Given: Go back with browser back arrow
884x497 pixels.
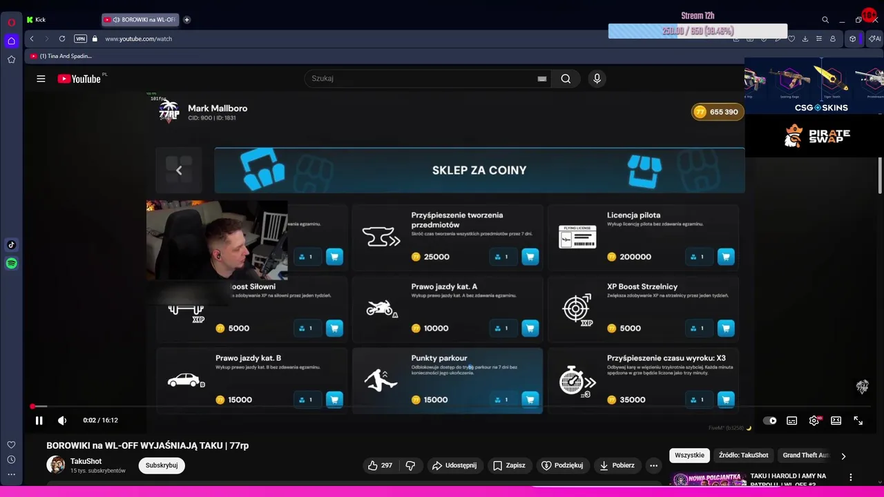Looking at the screenshot, I should (x=32, y=39).
